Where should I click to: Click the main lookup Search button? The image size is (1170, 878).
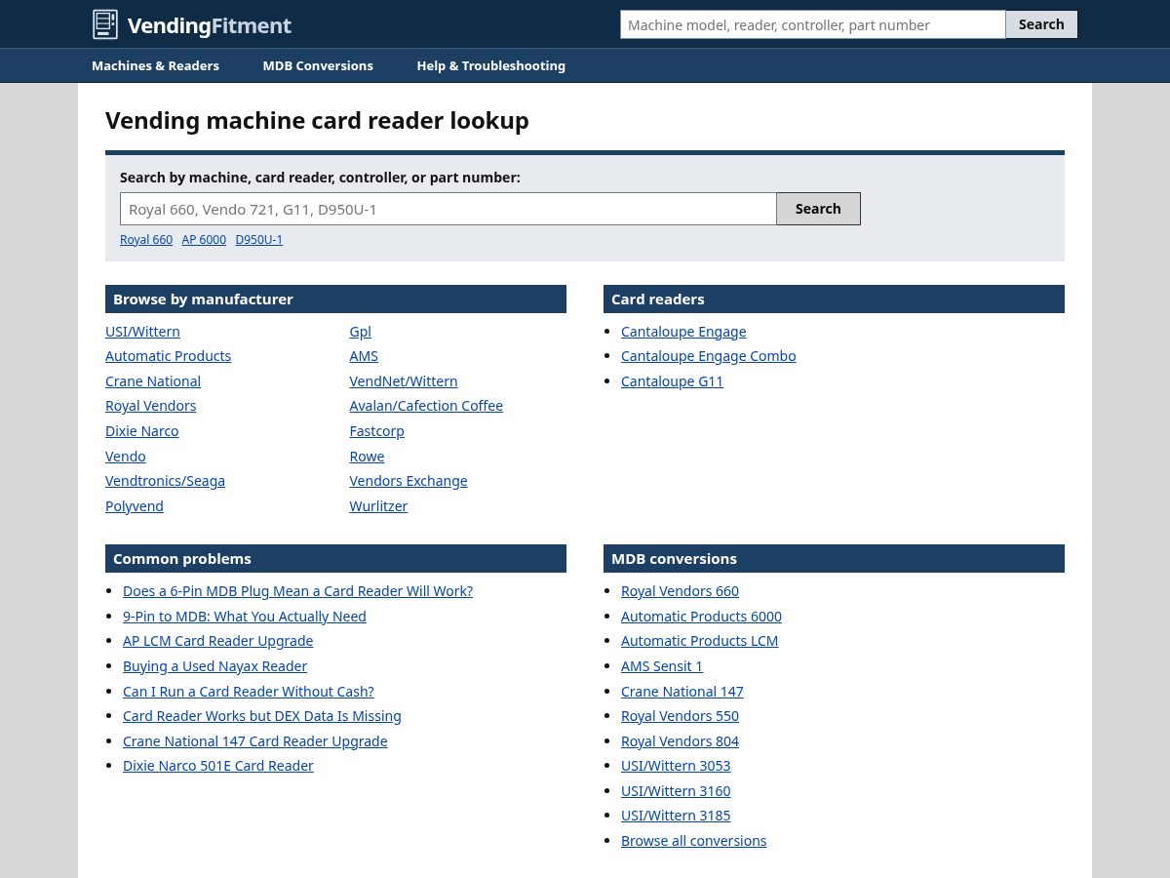point(818,209)
